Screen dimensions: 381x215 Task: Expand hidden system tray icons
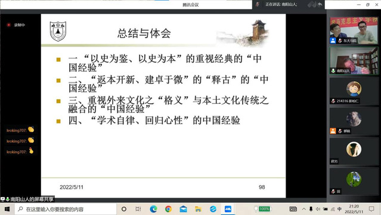pos(303,209)
